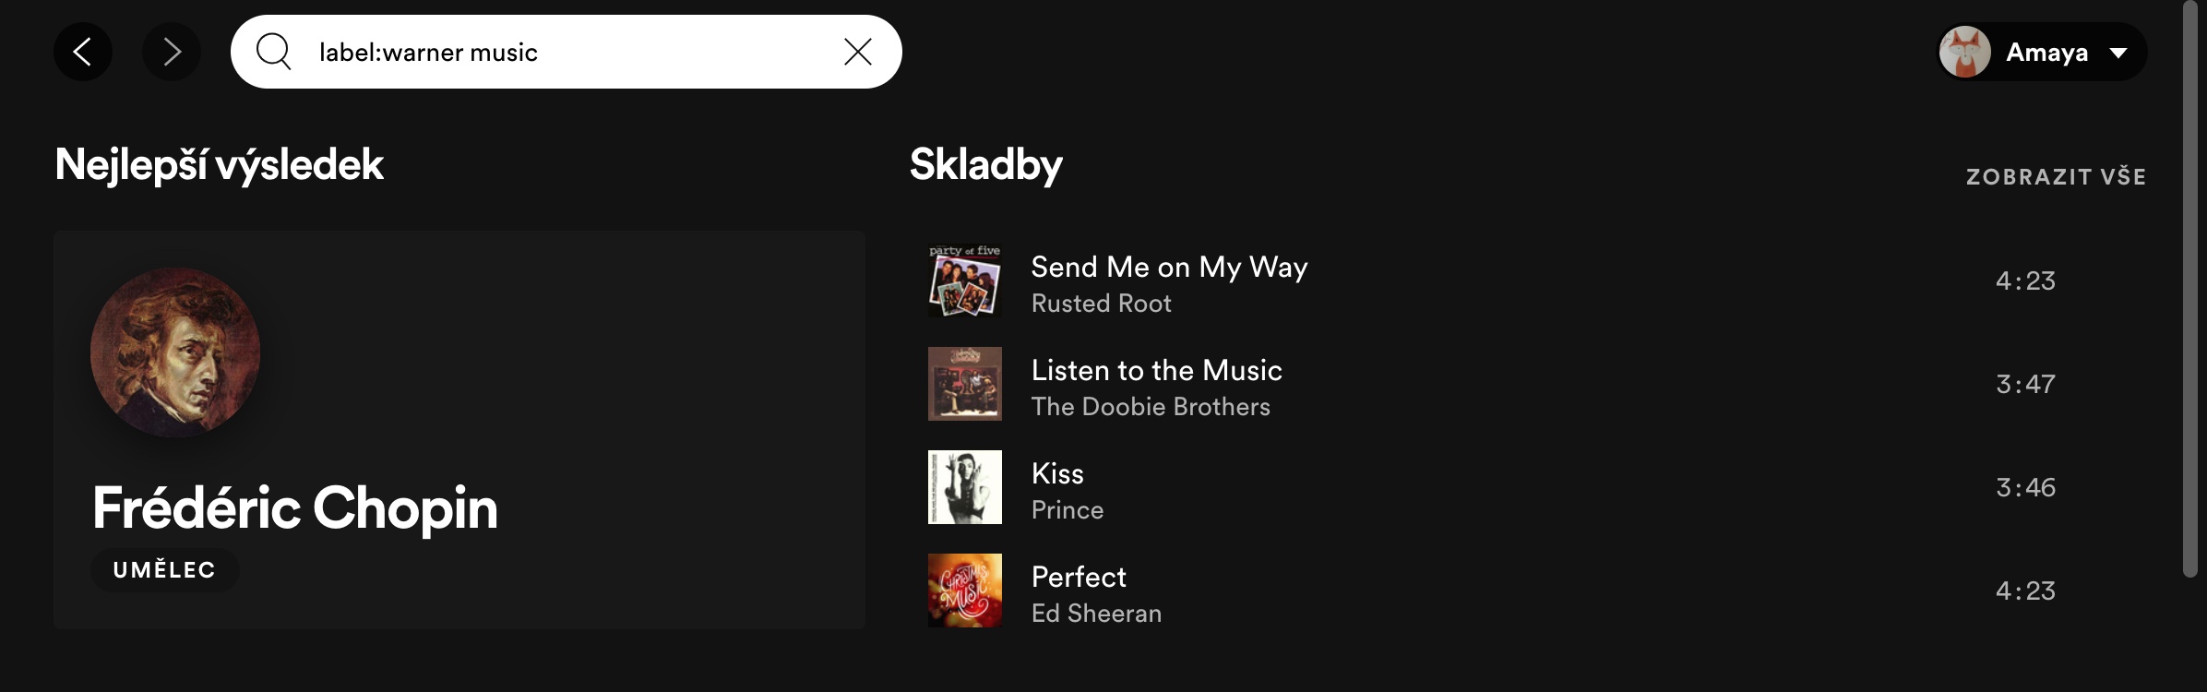Screen dimensions: 2207x692
Task: Click the back navigation arrow
Action: (83, 52)
